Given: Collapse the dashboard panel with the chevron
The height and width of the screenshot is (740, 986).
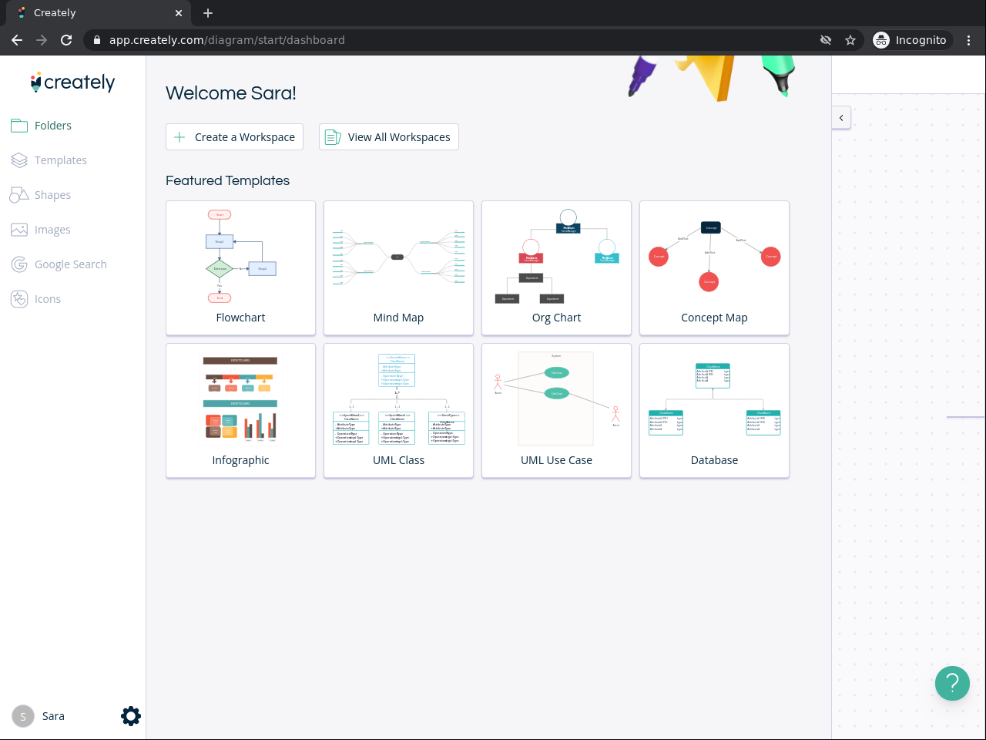Looking at the screenshot, I should click(x=841, y=118).
